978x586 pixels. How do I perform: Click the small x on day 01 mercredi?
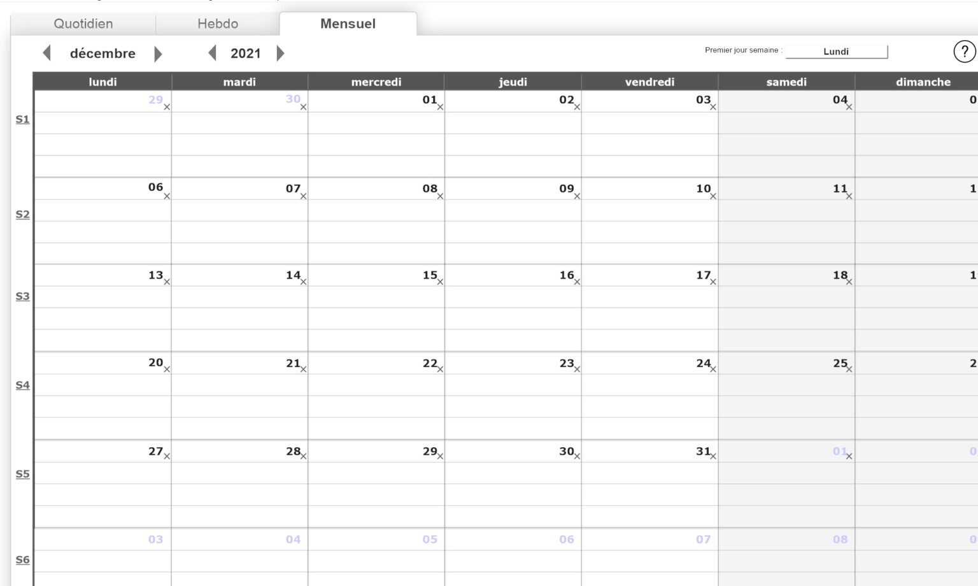[440, 107]
